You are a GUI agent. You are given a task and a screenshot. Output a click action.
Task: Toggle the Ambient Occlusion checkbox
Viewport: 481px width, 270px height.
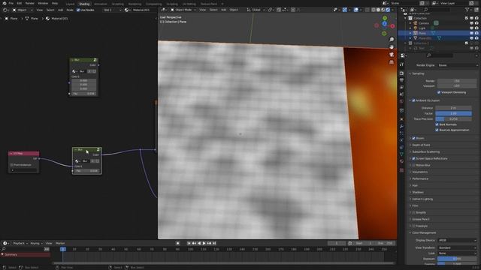pyautogui.click(x=413, y=100)
